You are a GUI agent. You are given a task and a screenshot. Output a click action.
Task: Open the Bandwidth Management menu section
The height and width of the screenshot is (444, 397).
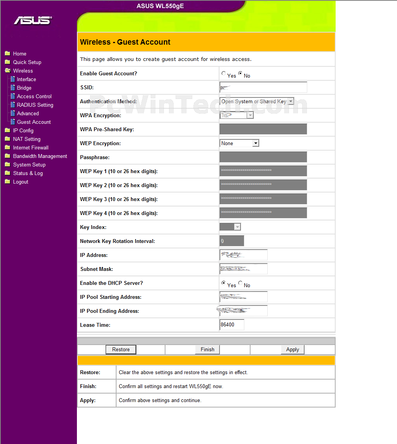(40, 156)
